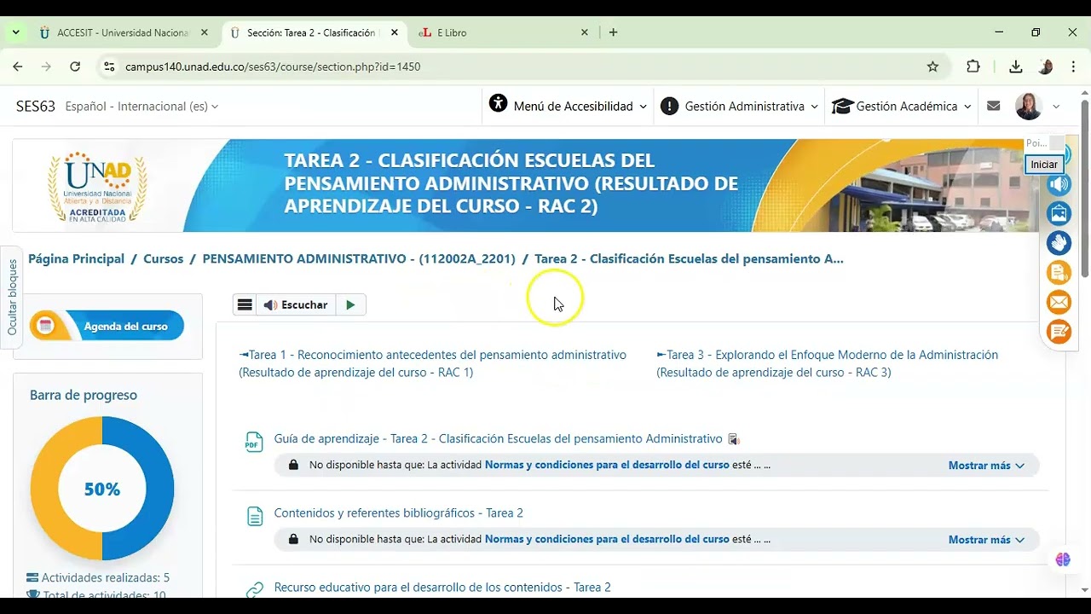Click the green play button

(350, 304)
